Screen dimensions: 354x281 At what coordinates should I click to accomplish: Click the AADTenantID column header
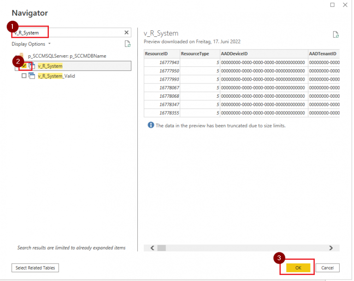pos(324,54)
